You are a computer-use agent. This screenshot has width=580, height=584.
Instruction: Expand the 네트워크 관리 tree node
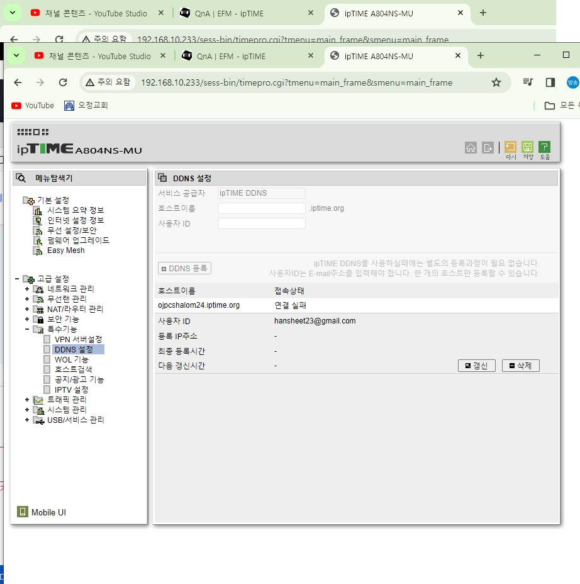(27, 289)
